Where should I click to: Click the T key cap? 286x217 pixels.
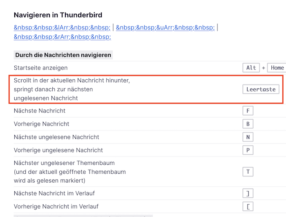pos(248,172)
